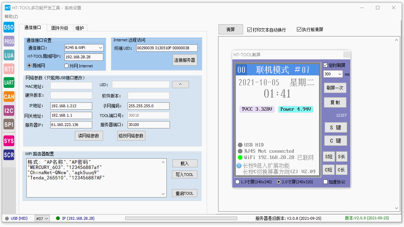Click the C 键 button

[x=335, y=141]
